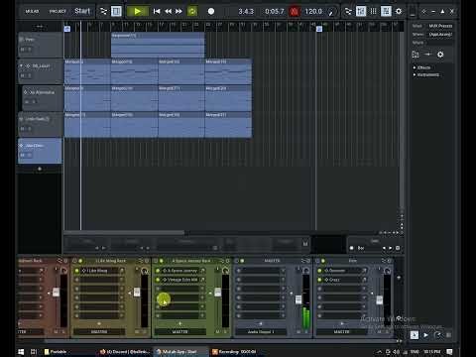This screenshot has height=357, width=476.
Task: Click the gear icon in the browser panel
Action: 440,55
